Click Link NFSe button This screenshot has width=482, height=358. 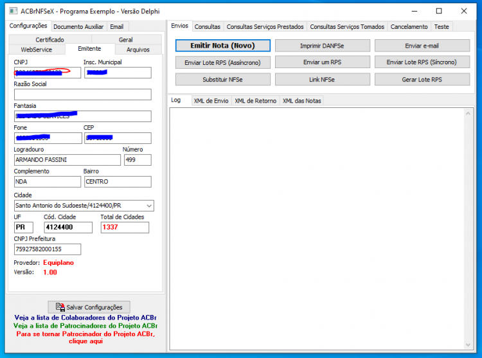pyautogui.click(x=322, y=79)
